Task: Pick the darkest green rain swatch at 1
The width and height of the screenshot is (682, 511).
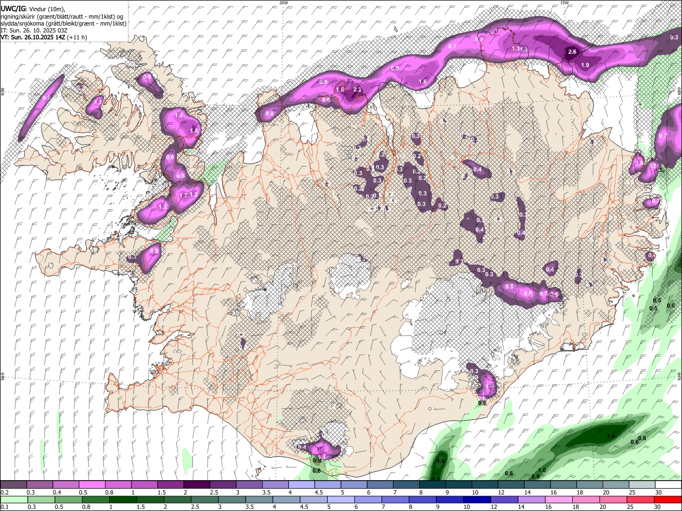Action: pyautogui.click(x=123, y=500)
